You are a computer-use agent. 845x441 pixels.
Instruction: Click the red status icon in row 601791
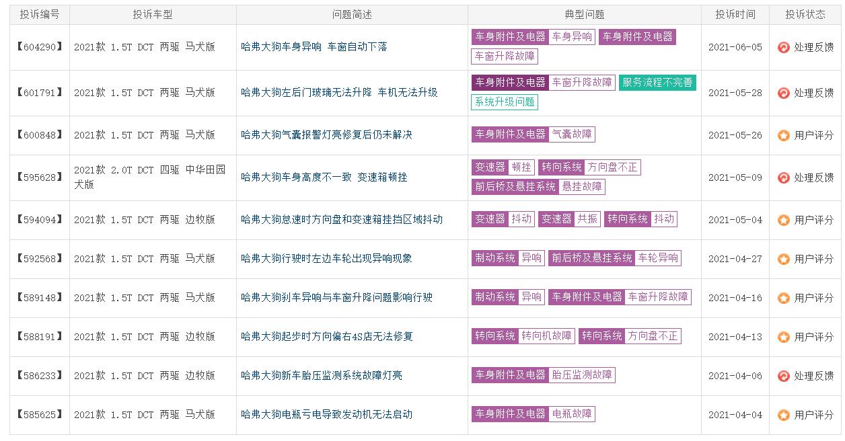783,93
